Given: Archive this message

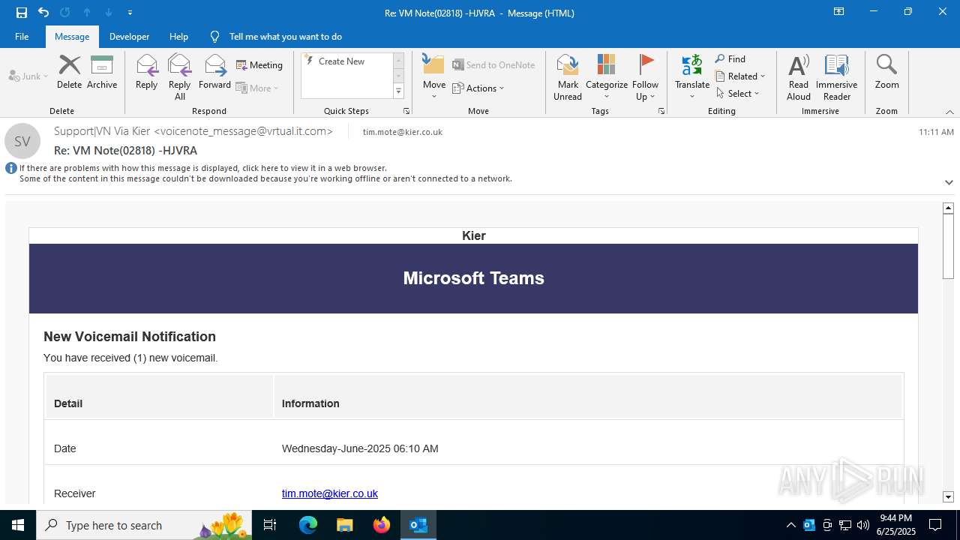Looking at the screenshot, I should pos(102,72).
